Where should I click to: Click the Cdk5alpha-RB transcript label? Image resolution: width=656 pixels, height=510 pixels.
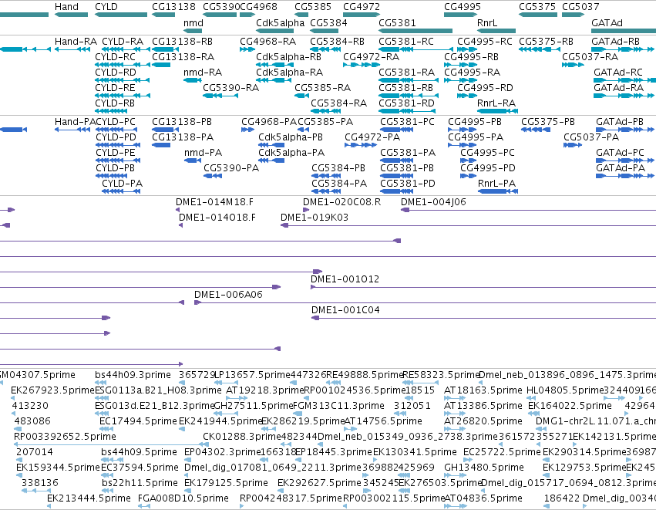click(288, 57)
